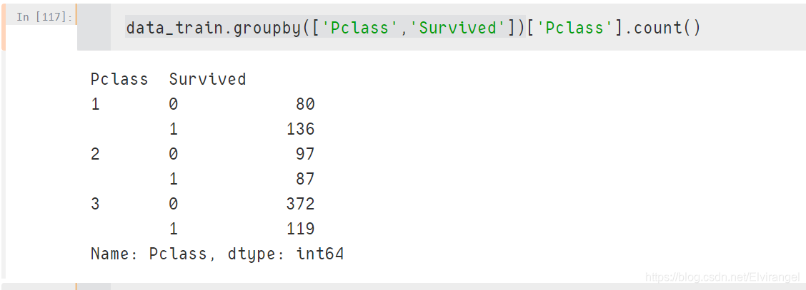
Task: Click the In [117] cell prompt
Action: click(x=44, y=16)
